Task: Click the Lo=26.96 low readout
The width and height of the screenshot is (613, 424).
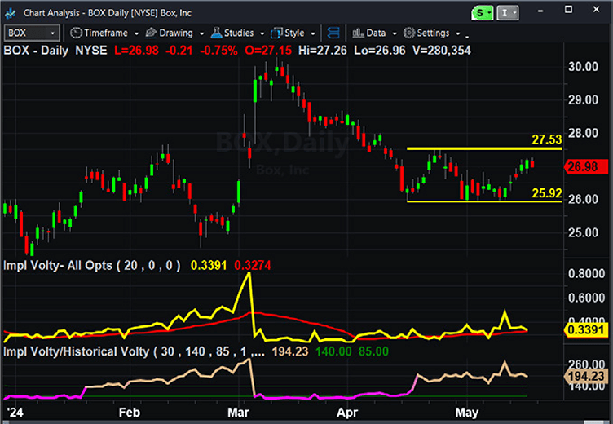Action: (x=380, y=51)
